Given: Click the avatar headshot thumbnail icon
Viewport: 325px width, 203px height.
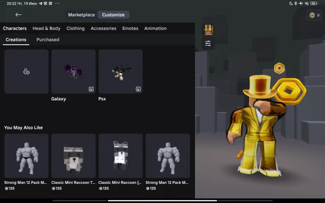Looking at the screenshot, I should [x=208, y=30].
